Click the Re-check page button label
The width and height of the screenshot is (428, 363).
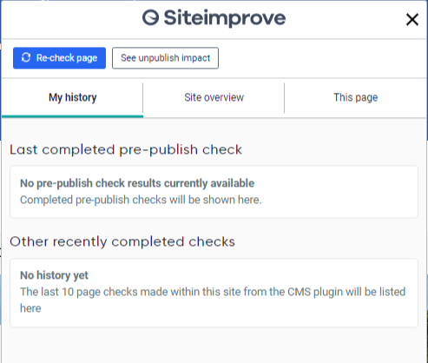tap(67, 58)
